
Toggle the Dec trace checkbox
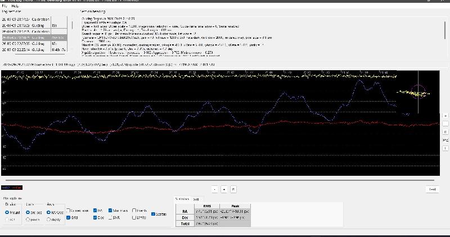click(98, 217)
